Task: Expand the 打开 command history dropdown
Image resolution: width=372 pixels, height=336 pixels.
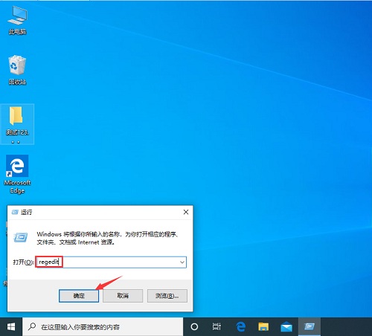Action: point(182,262)
